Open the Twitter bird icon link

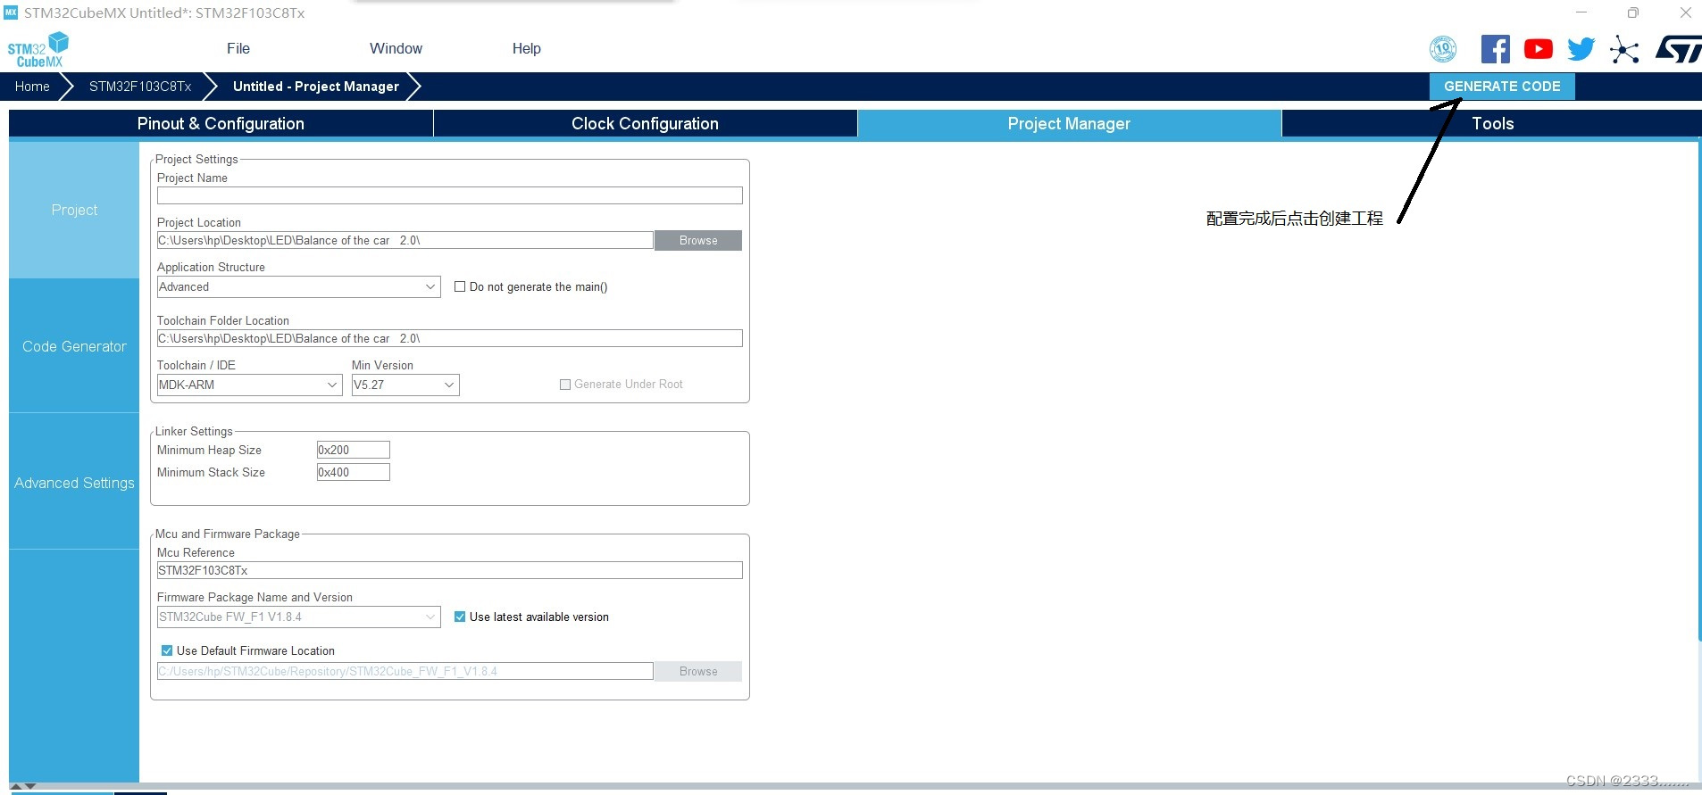(x=1581, y=49)
